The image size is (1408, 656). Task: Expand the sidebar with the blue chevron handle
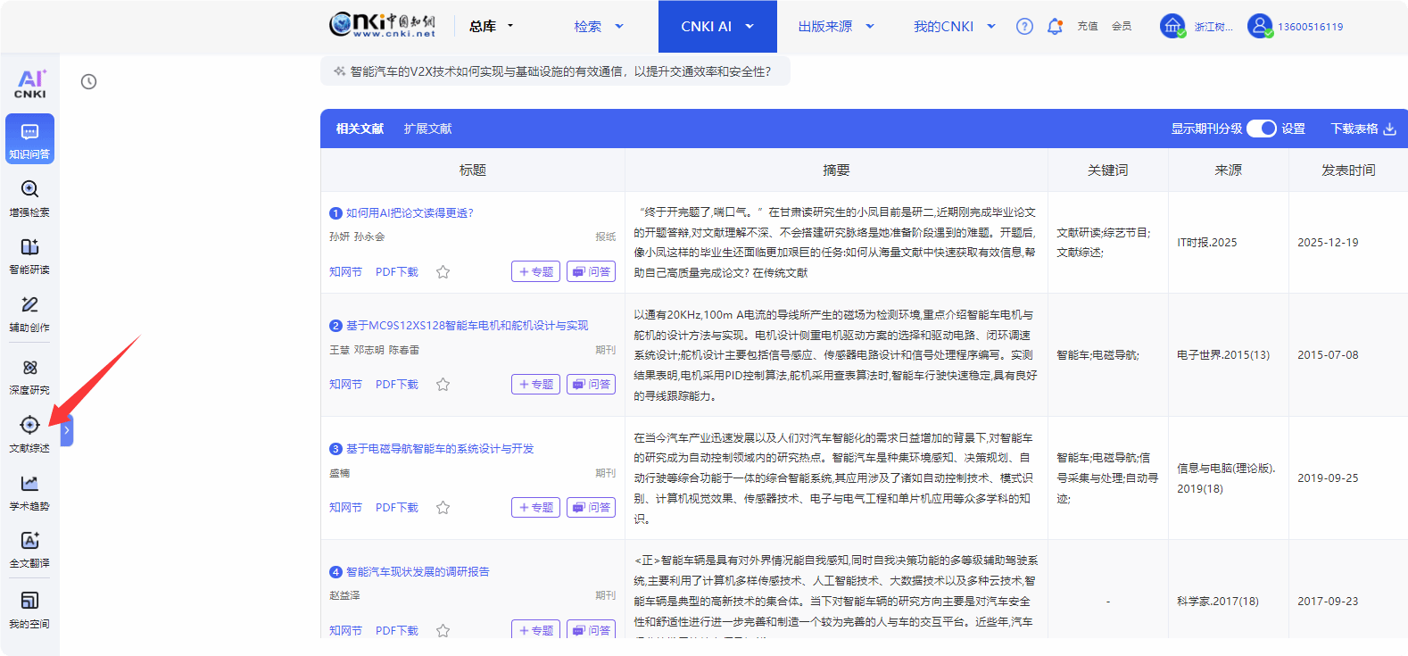[67, 430]
